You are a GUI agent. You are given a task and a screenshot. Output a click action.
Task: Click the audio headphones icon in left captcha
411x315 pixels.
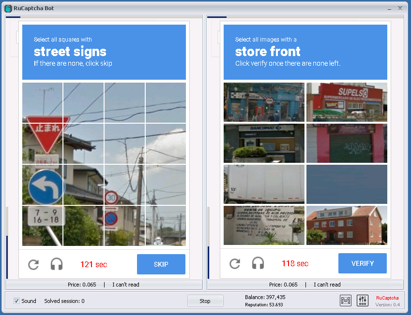click(57, 264)
